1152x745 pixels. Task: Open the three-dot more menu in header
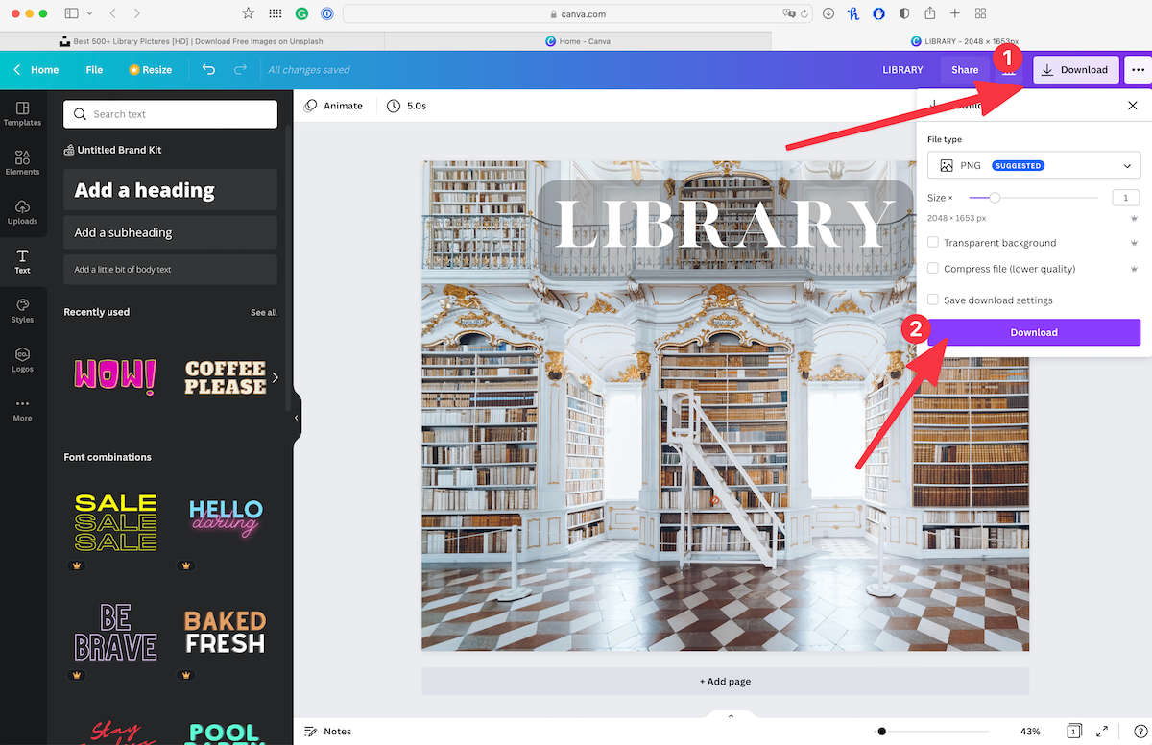[x=1138, y=70]
